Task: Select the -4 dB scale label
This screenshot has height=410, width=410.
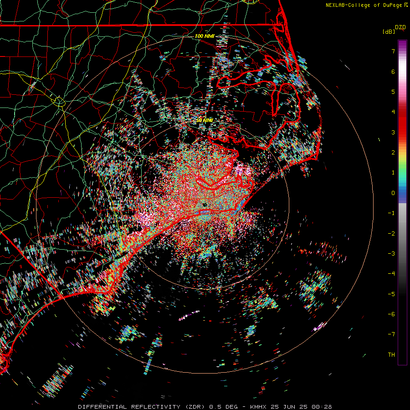Action: tap(391, 274)
